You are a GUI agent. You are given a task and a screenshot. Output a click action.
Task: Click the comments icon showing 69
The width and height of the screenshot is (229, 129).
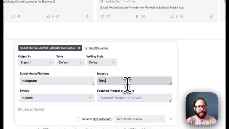pyautogui.click(x=14, y=16)
